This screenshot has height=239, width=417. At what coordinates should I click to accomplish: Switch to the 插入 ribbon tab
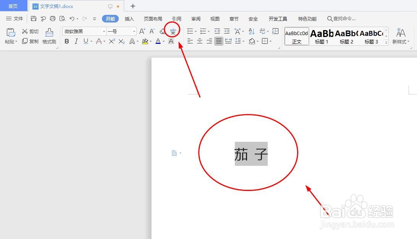[x=129, y=18]
